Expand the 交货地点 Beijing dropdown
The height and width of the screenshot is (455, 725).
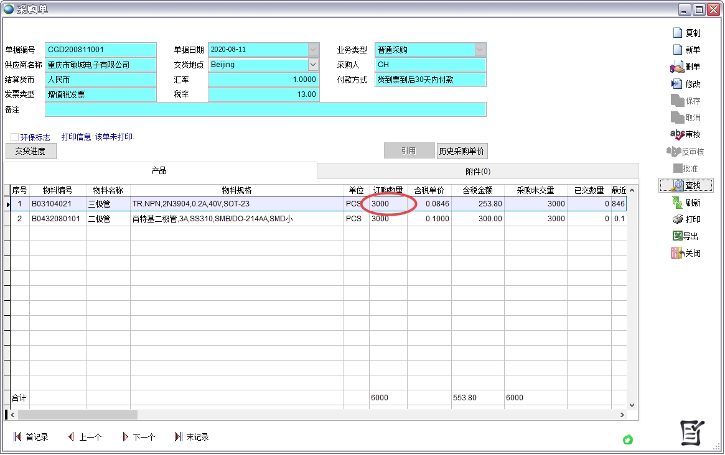(x=312, y=65)
